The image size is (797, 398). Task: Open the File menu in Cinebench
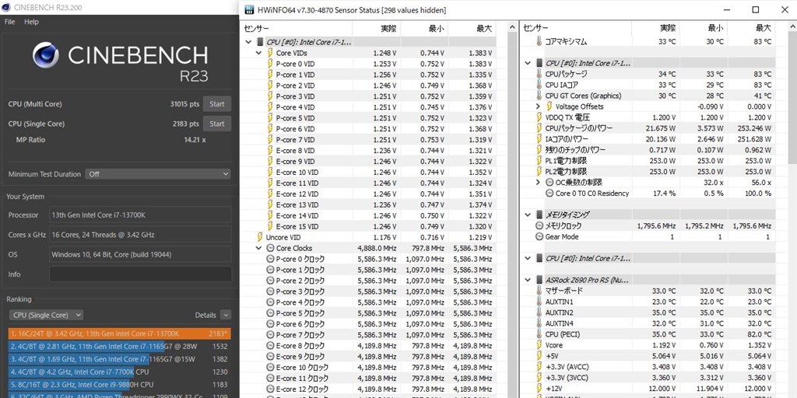point(9,22)
